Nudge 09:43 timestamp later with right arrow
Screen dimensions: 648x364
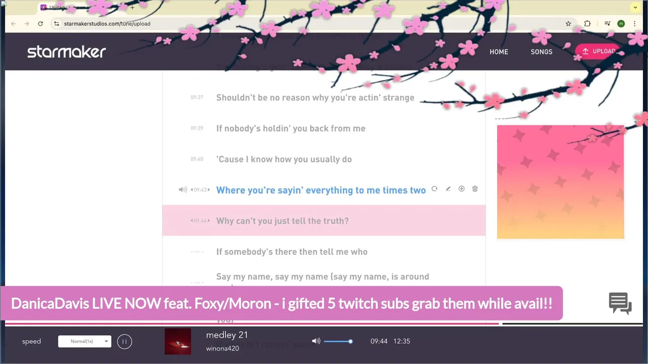208,190
